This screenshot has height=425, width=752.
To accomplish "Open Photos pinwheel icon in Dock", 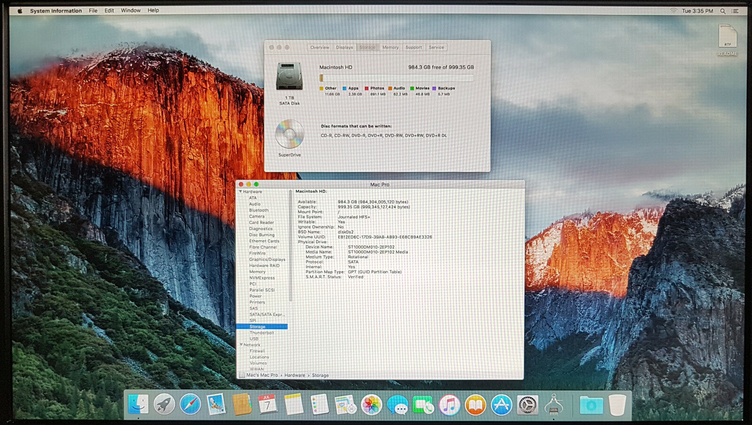I will coord(371,404).
